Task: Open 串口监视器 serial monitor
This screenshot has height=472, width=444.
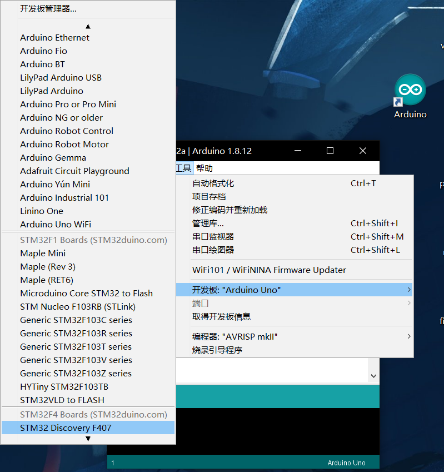Action: pyautogui.click(x=294, y=237)
